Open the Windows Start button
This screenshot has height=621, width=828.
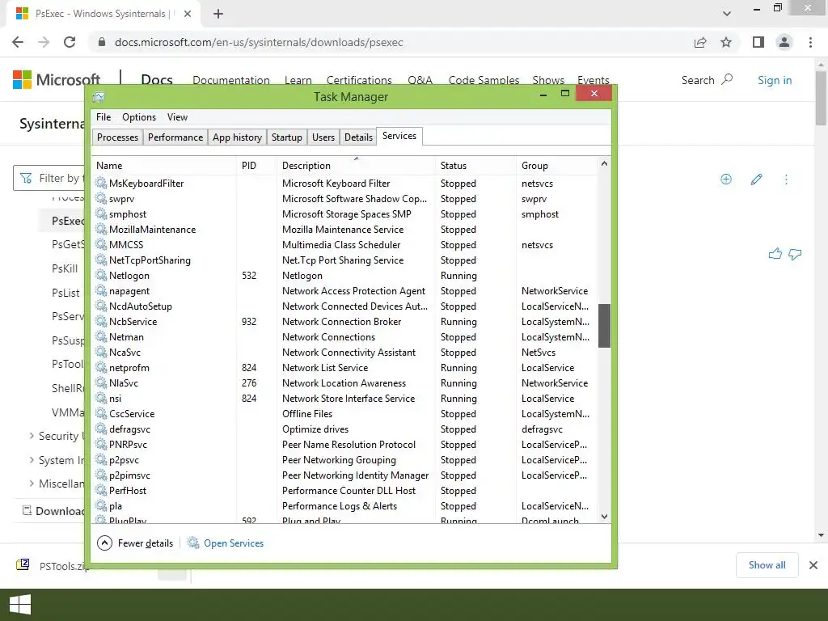tap(20, 605)
